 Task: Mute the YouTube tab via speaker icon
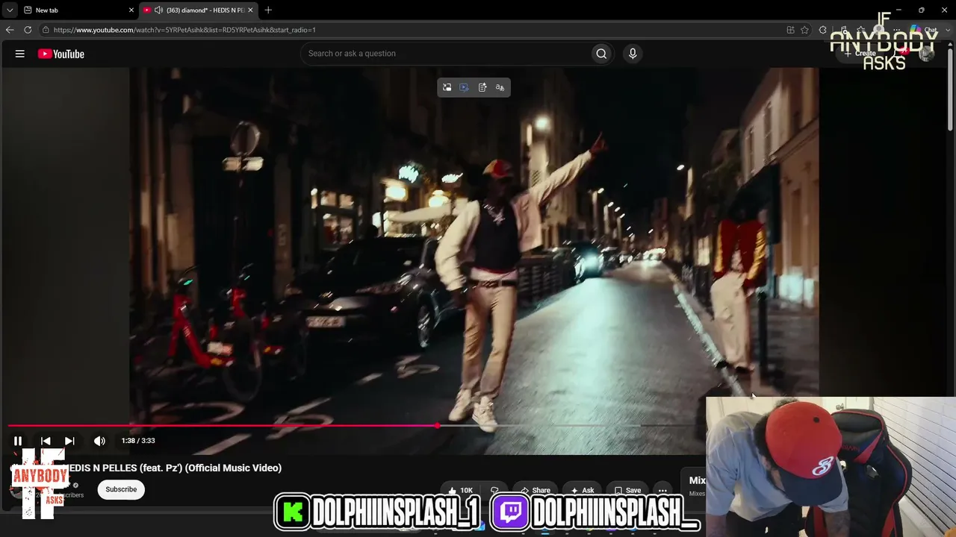pos(158,10)
